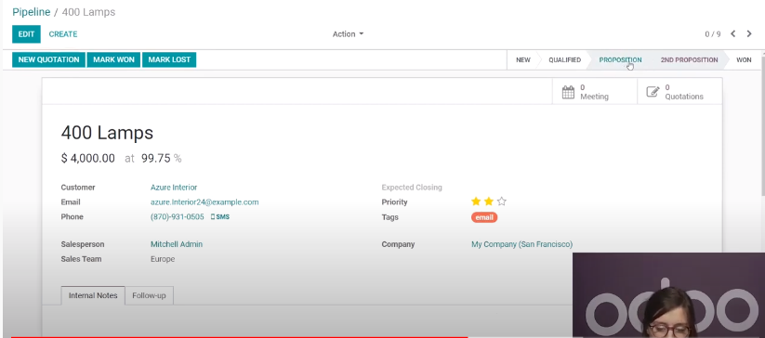Screen dimensions: 765x338
Task: Move opportunity to 2nd Proposition stage
Action: (689, 60)
